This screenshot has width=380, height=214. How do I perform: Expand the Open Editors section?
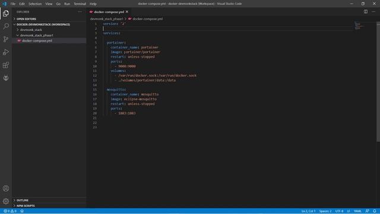pyautogui.click(x=49, y=19)
